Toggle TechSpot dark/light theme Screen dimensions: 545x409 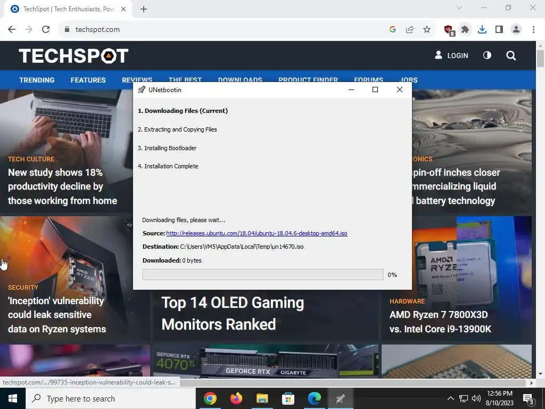click(488, 55)
